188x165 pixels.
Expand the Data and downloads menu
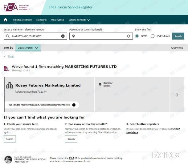pos(79,20)
